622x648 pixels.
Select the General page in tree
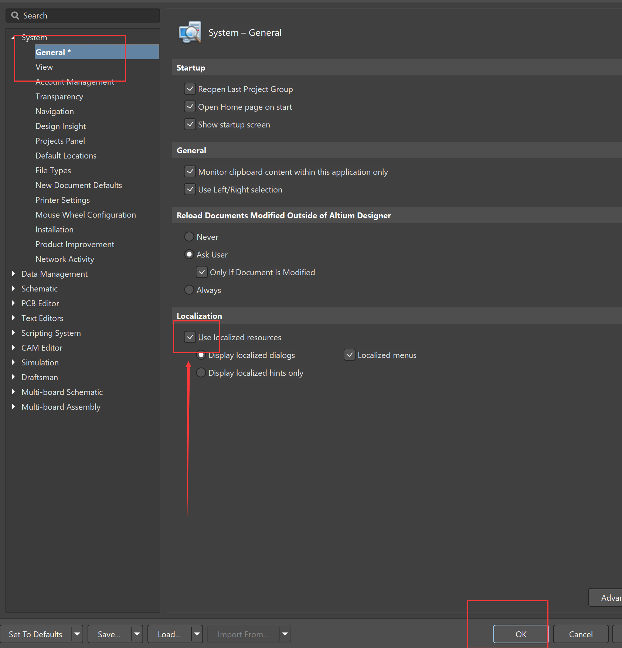pos(97,52)
